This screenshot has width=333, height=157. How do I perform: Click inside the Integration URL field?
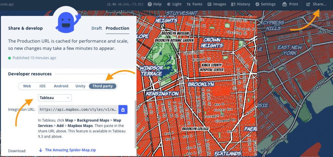click(x=78, y=110)
